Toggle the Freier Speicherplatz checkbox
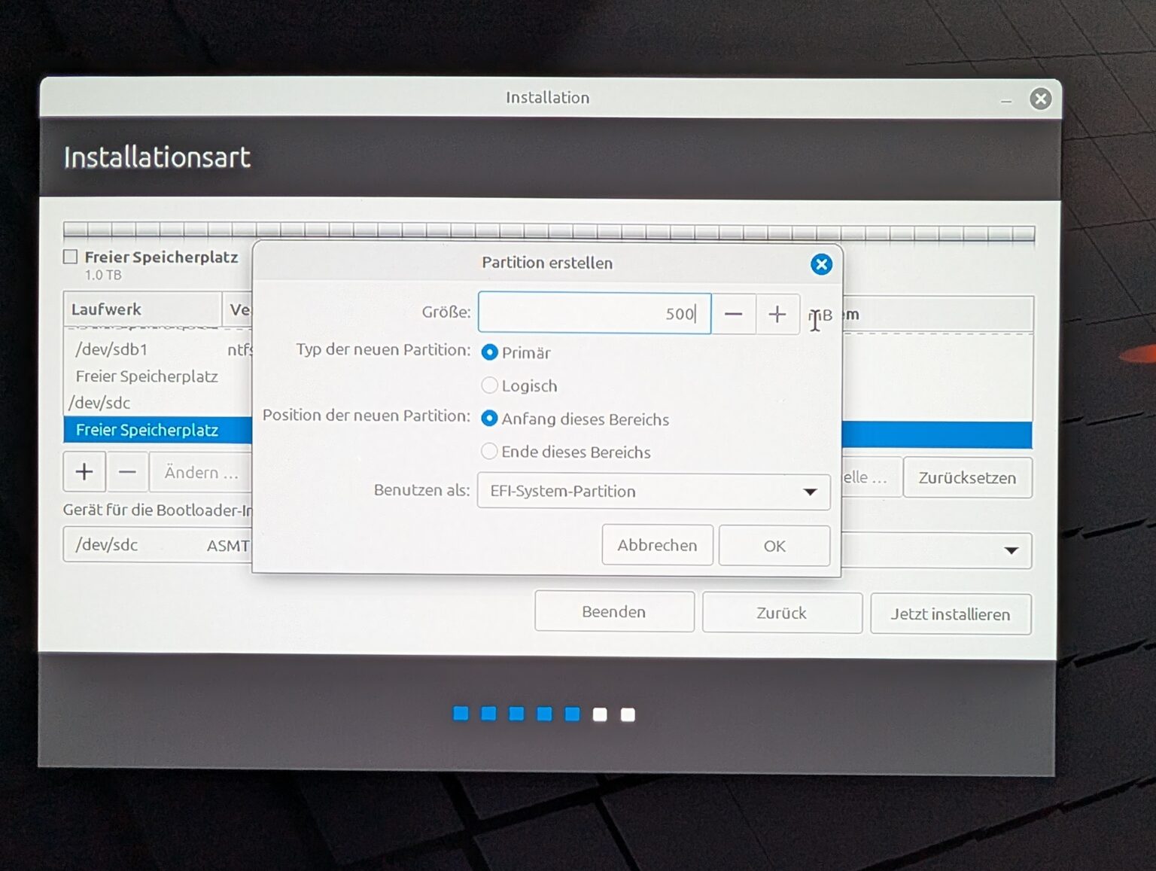The image size is (1156, 871). [71, 257]
